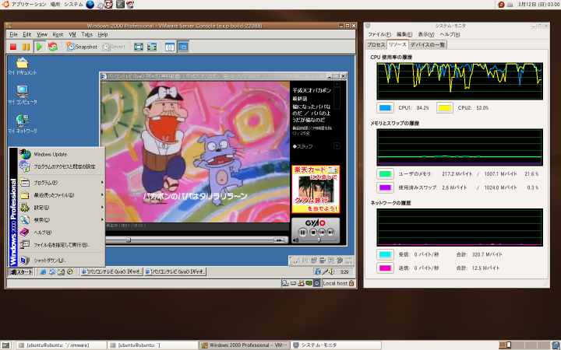The height and width of the screenshot is (350, 561).
Task: Click the Windows スタート button
Action: (x=21, y=272)
